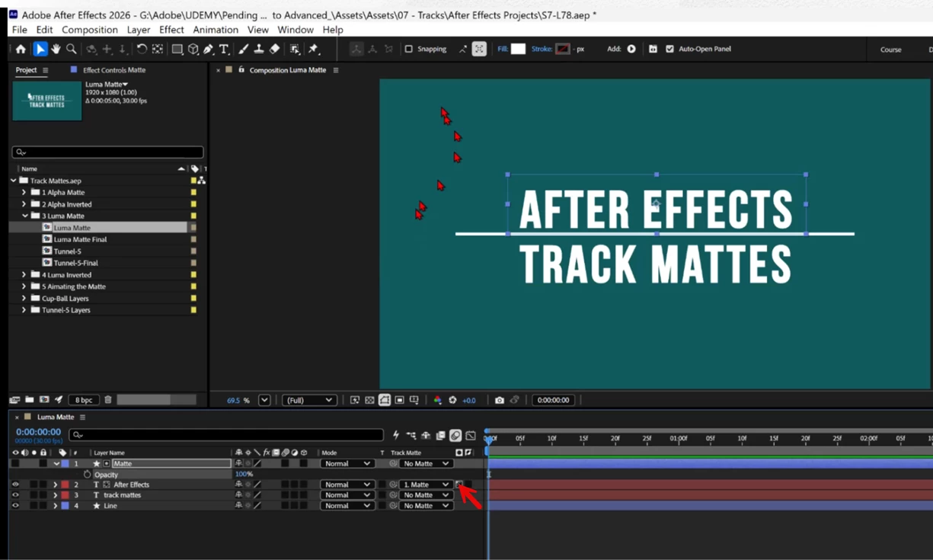Image resolution: width=933 pixels, height=560 pixels.
Task: Click the Course workspace button
Action: tap(890, 50)
